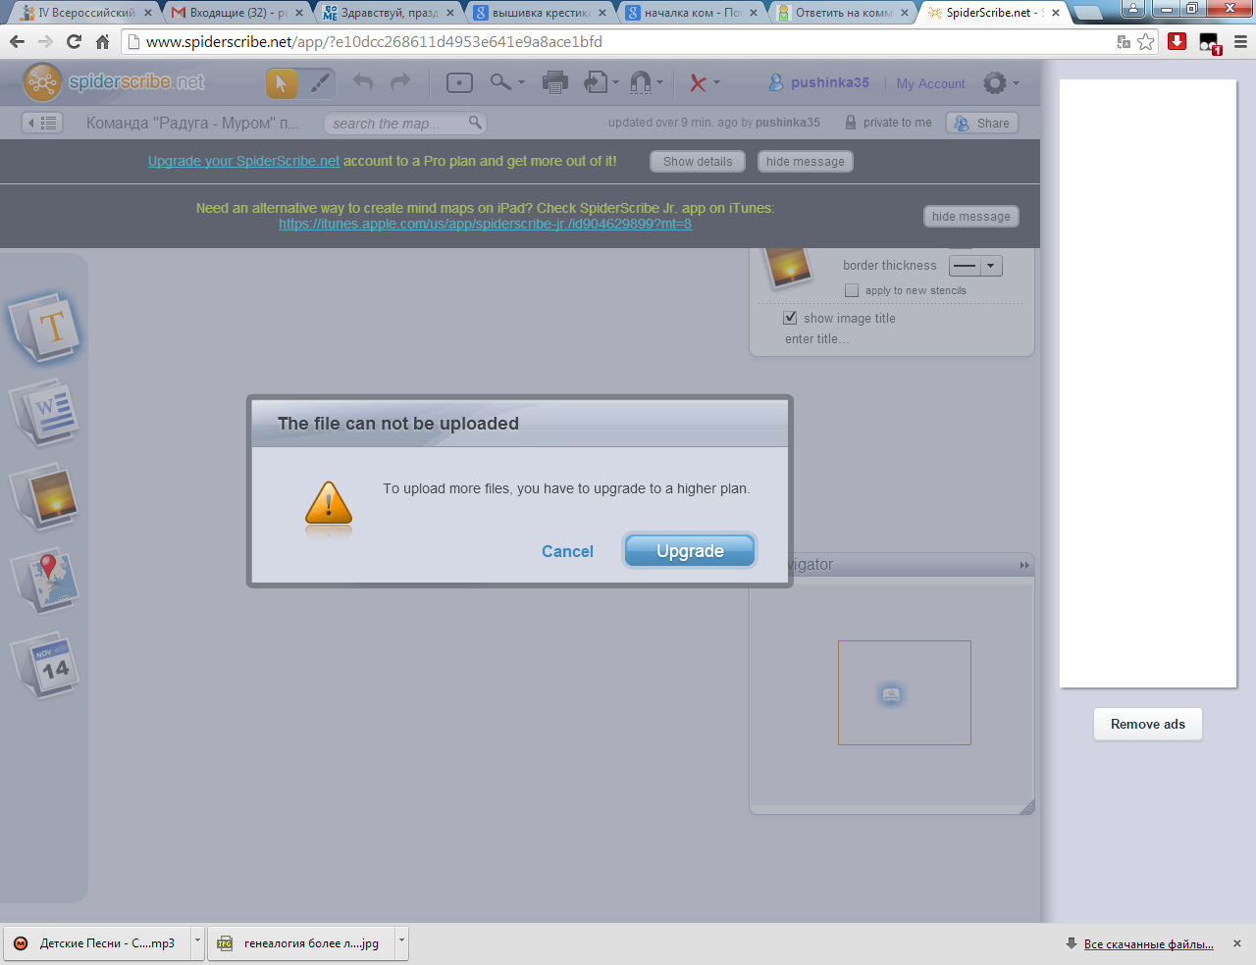Expand the export tool dropdown arrow

click(615, 83)
